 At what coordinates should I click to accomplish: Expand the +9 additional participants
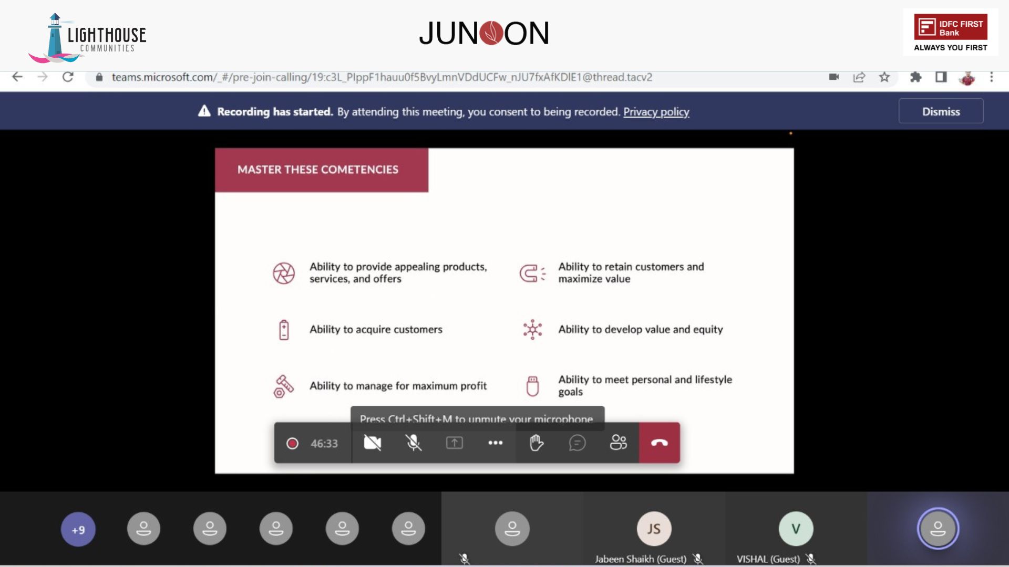point(78,529)
